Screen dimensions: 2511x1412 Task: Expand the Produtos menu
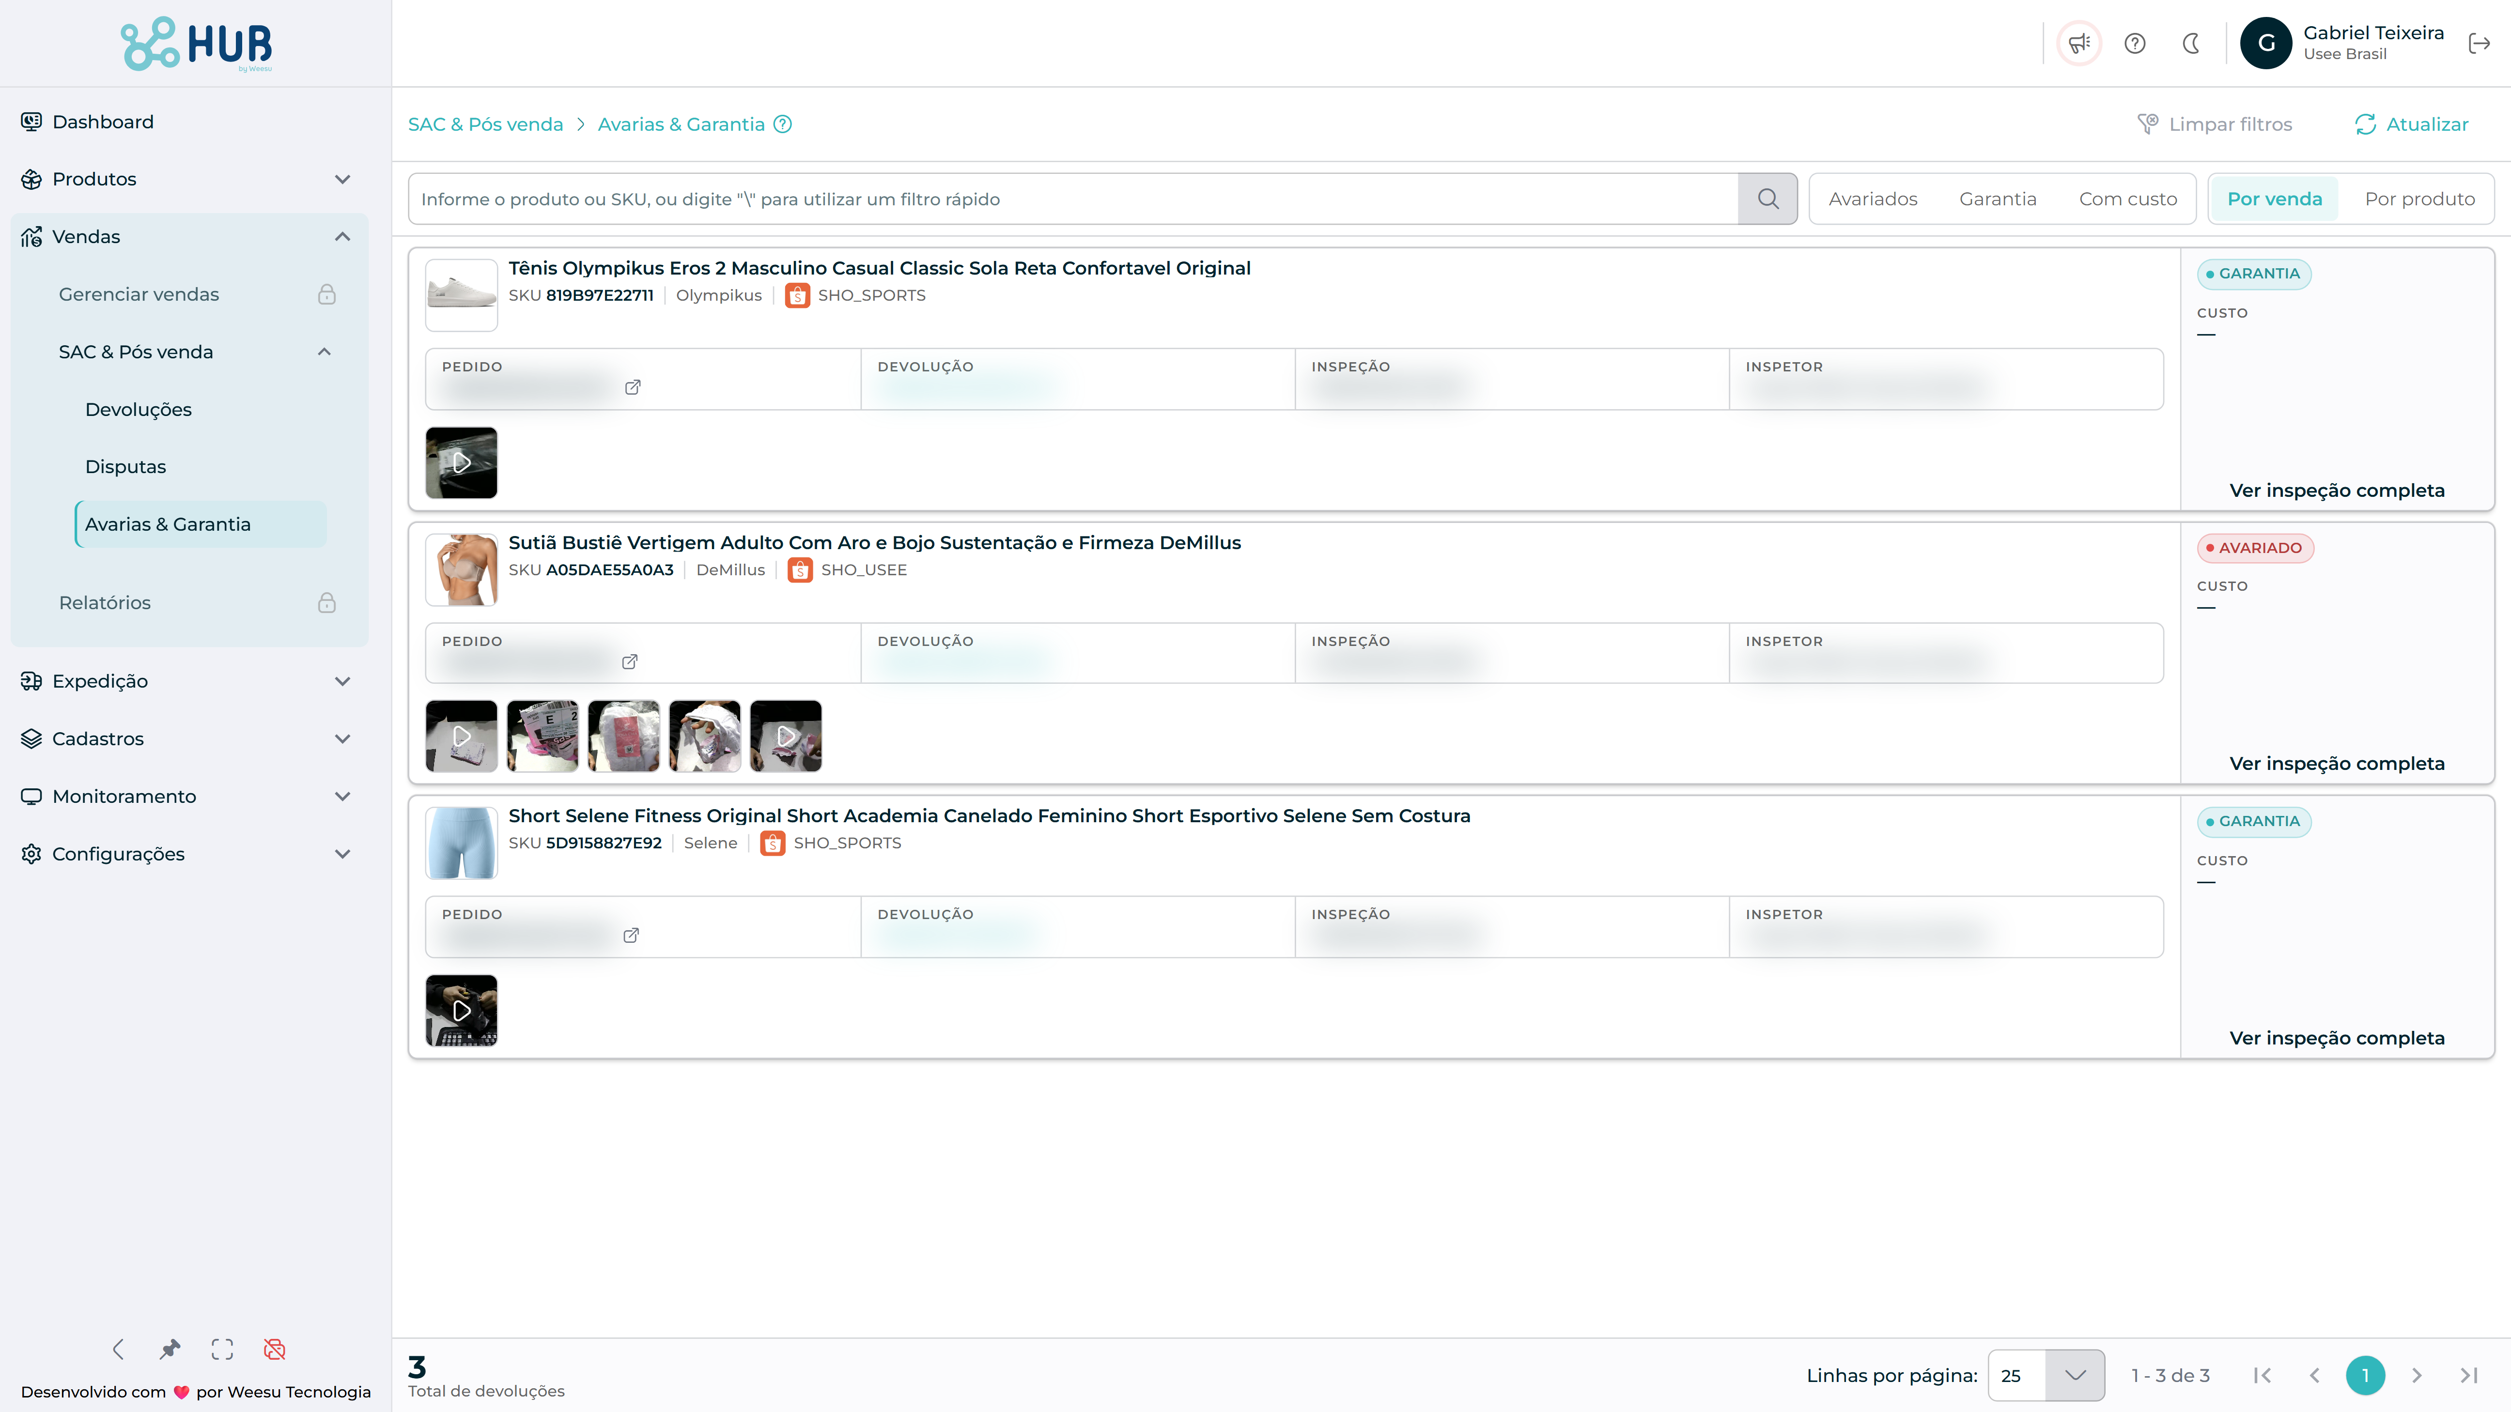(x=189, y=179)
